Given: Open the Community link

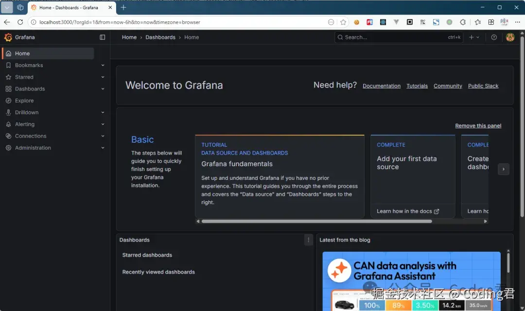Looking at the screenshot, I should pyautogui.click(x=448, y=86).
